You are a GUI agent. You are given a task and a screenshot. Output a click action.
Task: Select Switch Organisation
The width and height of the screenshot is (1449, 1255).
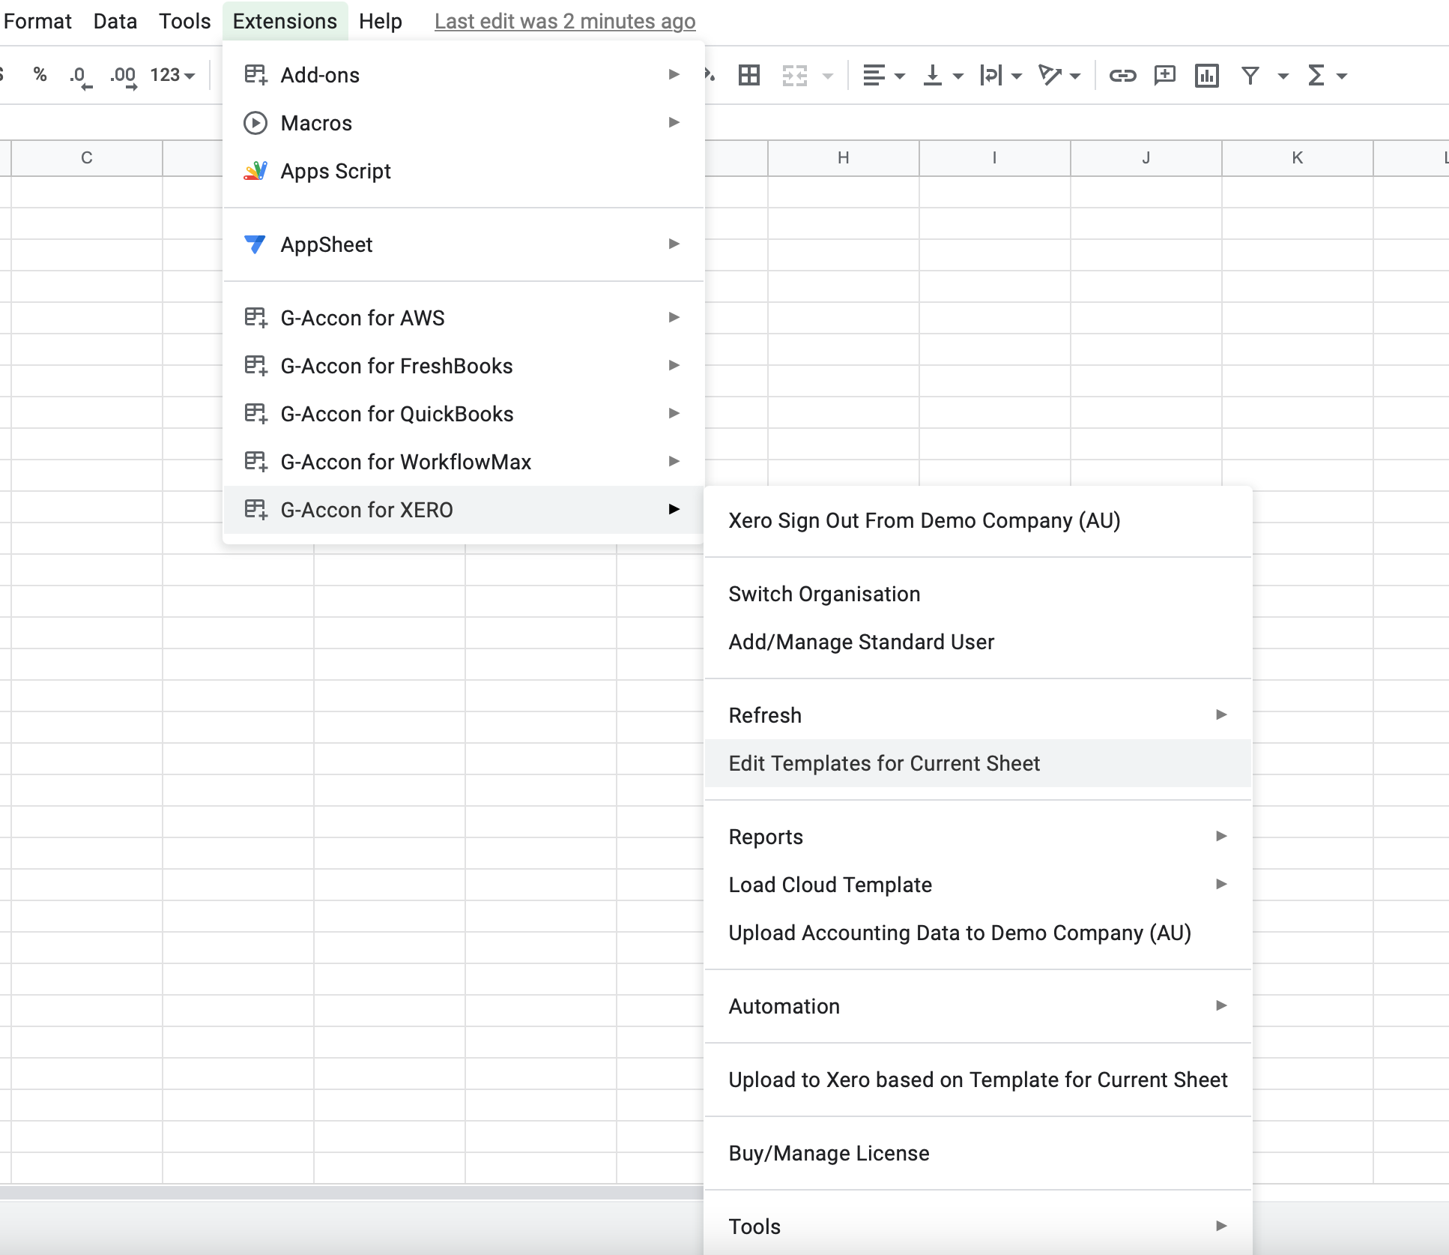[x=978, y=594]
